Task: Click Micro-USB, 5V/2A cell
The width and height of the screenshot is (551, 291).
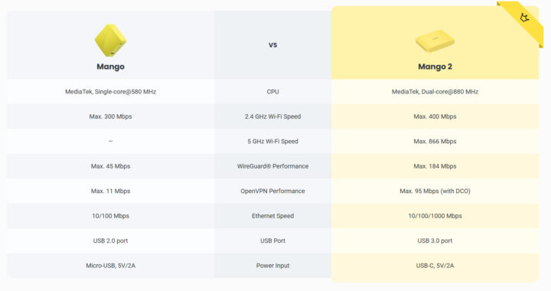Action: [110, 266]
